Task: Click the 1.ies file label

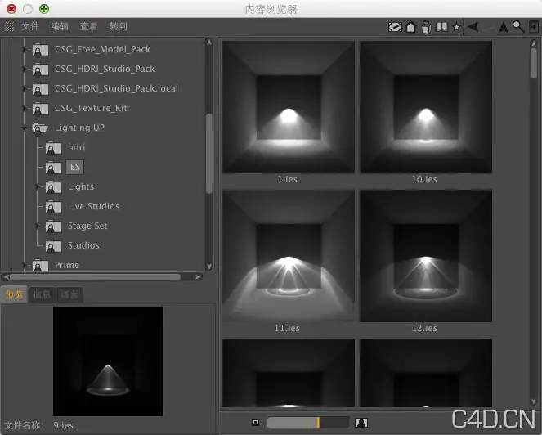Action: (x=288, y=179)
